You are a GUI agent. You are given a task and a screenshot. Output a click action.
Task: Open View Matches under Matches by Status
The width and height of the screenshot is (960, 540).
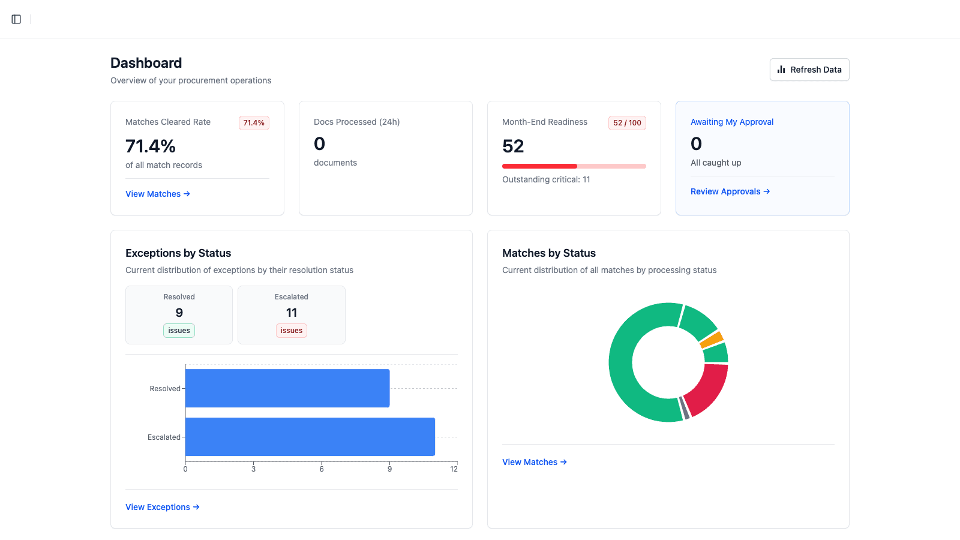(x=530, y=462)
